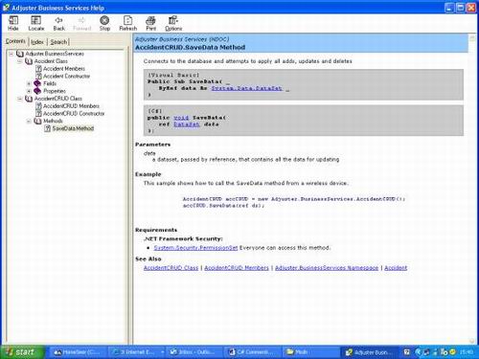The image size is (479, 359).
Task: Expand the Fields tree node
Action: pos(29,83)
